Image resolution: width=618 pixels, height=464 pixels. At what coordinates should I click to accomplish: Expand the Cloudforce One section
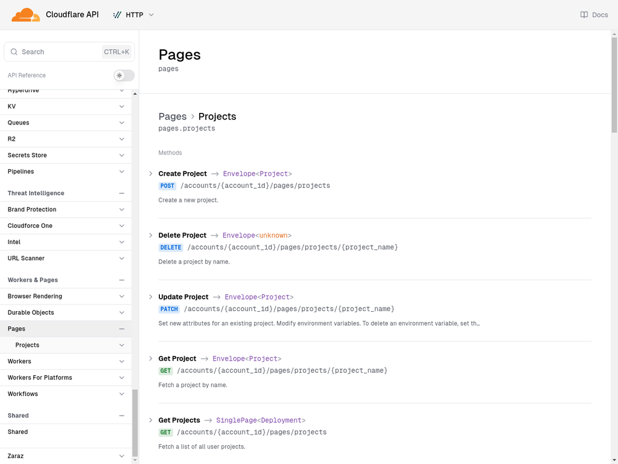(122, 226)
